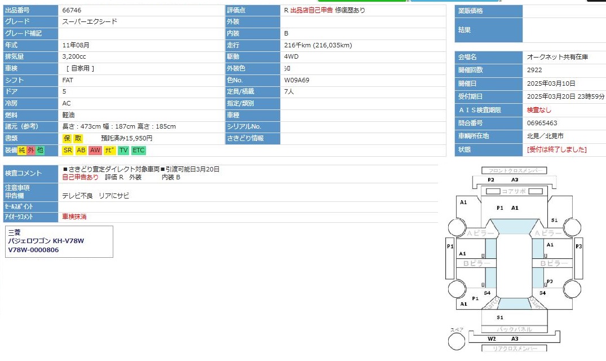This screenshot has width=606, height=361.
Task: Click the 受付は終了しました status text
Action: (x=556, y=149)
